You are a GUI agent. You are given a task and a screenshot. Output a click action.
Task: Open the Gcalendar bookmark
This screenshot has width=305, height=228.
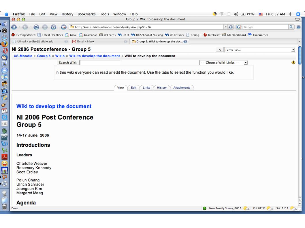click(x=88, y=35)
